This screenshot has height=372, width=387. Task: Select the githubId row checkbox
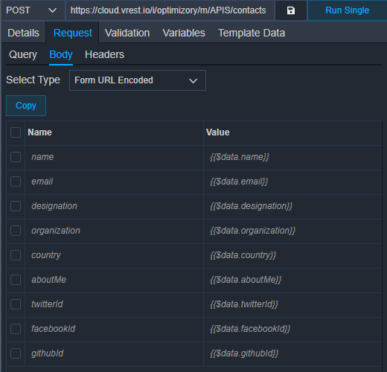click(16, 353)
